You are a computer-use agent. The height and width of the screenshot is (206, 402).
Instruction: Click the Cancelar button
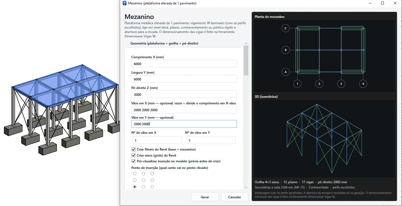pyautogui.click(x=235, y=197)
